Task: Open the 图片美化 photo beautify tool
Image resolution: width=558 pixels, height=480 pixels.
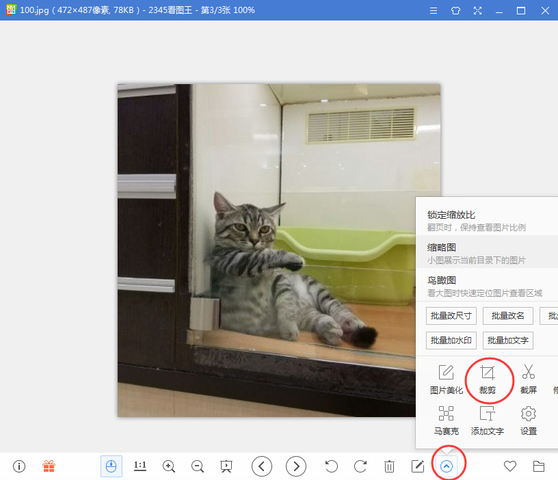Action: tap(447, 380)
